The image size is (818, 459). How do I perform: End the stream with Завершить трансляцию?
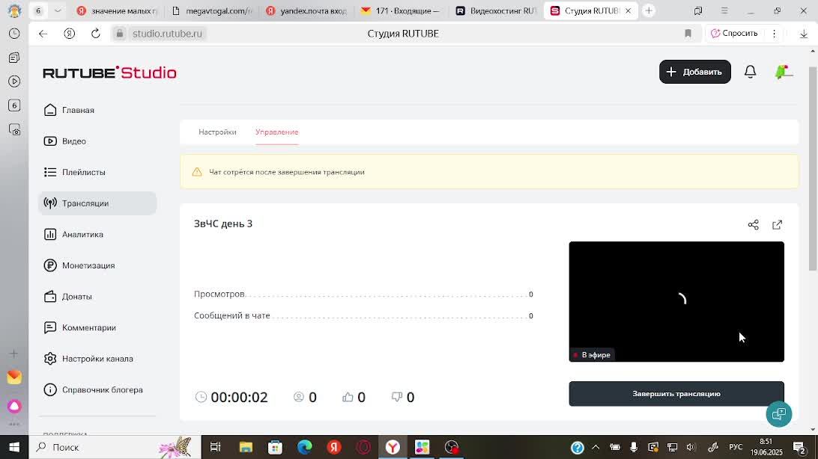[676, 394]
